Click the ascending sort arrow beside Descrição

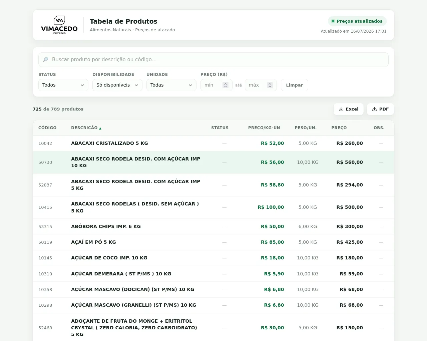[x=100, y=128]
